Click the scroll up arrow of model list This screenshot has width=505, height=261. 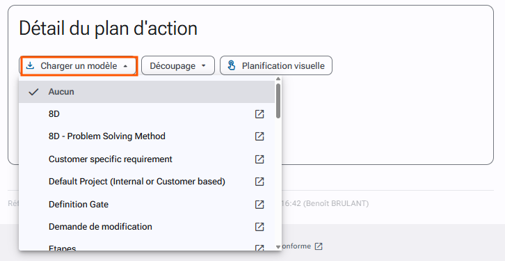click(278, 79)
